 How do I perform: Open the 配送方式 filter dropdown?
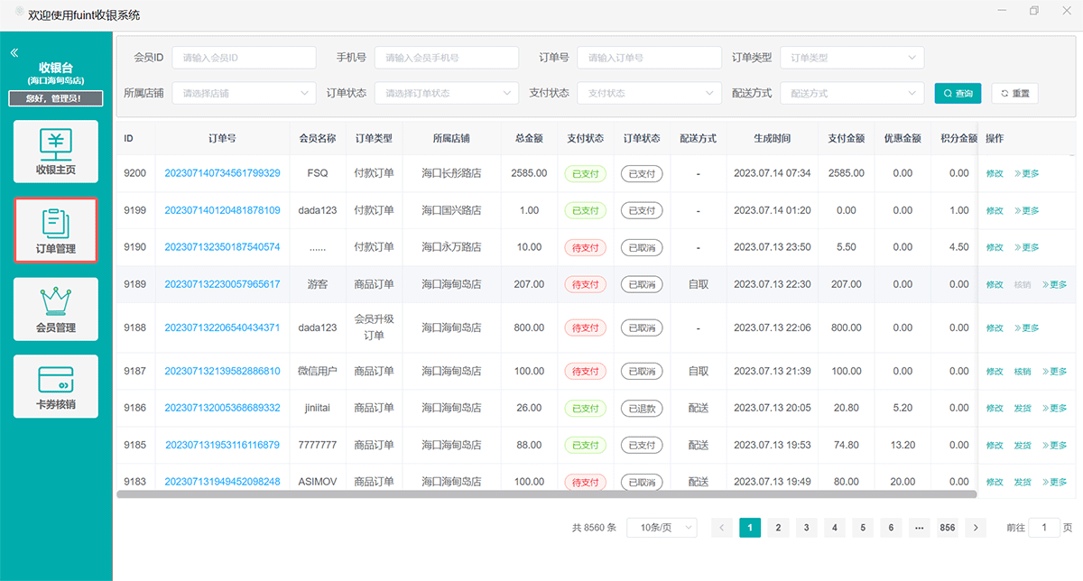click(852, 93)
